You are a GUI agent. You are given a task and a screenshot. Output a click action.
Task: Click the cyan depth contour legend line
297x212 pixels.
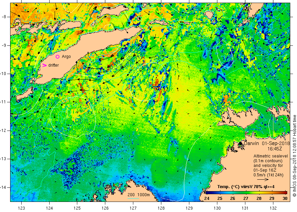coord(133,199)
